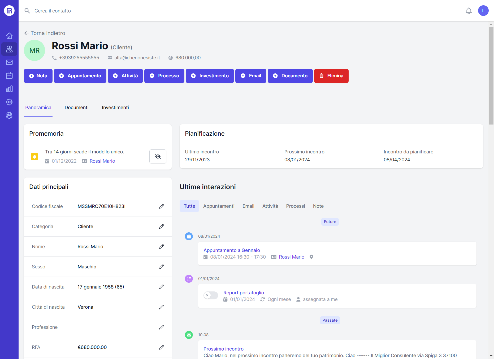The height and width of the screenshot is (359, 494).
Task: Click the vertical page scrollbar
Action: pyautogui.click(x=491, y=76)
